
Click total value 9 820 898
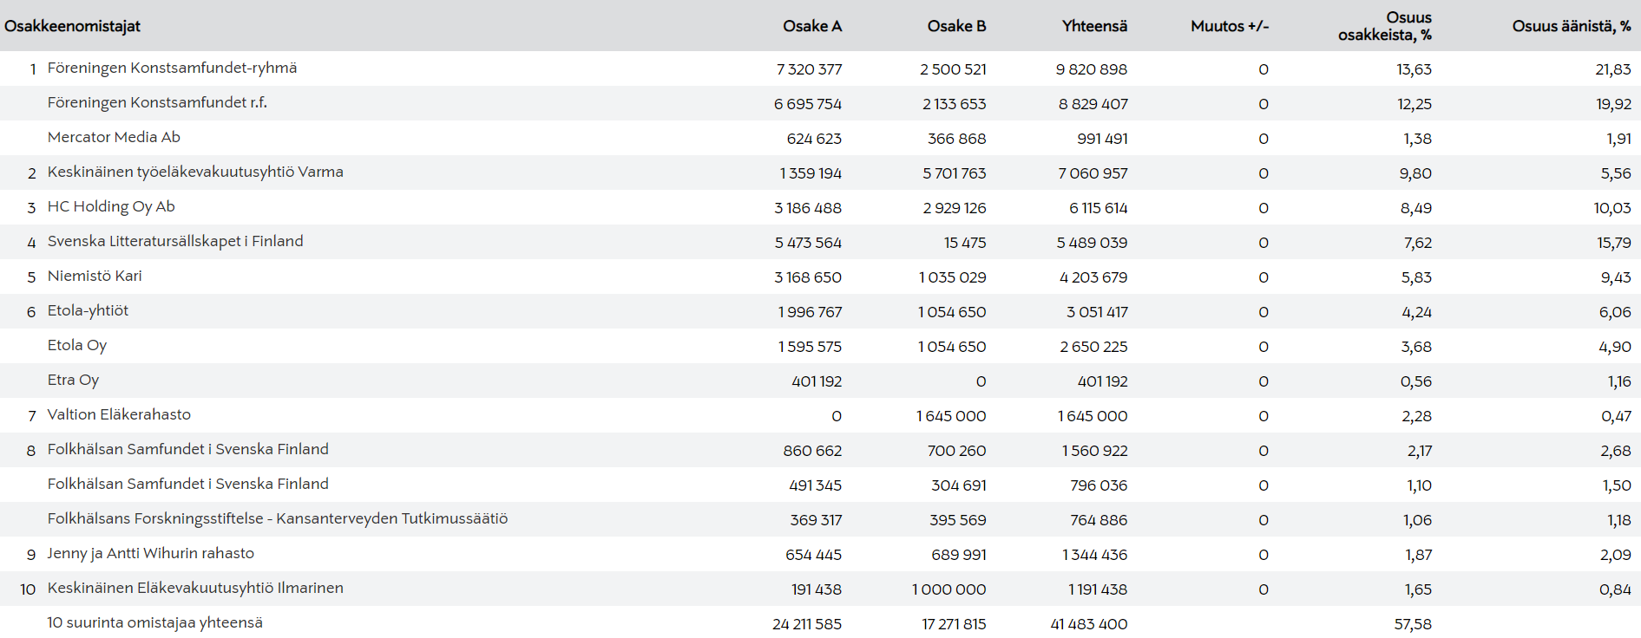click(x=1092, y=69)
